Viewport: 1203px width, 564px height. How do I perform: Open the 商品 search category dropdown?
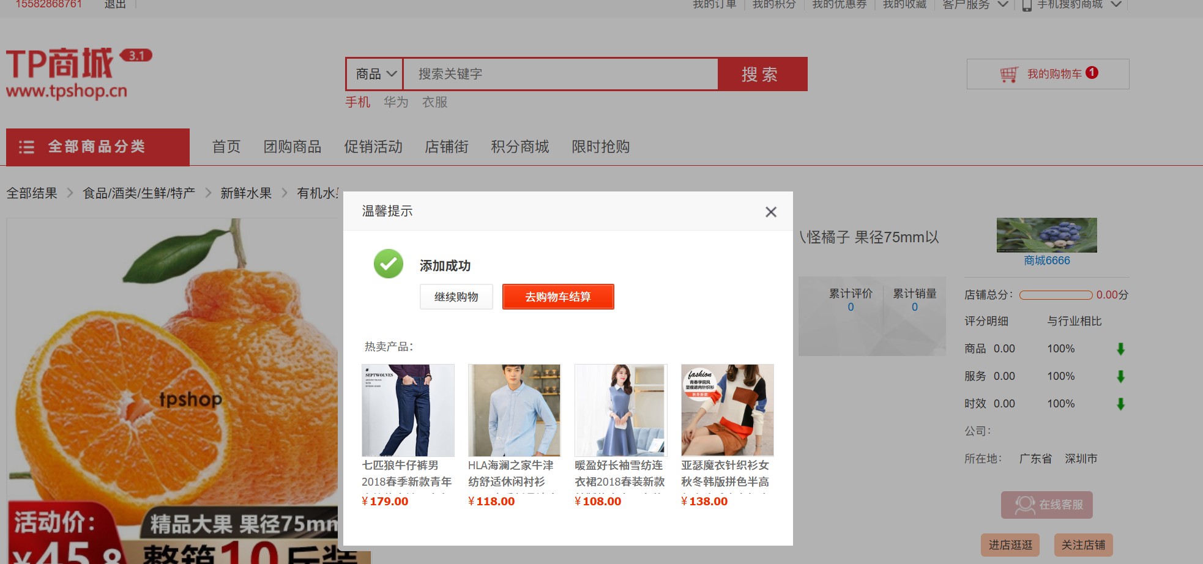tap(374, 73)
